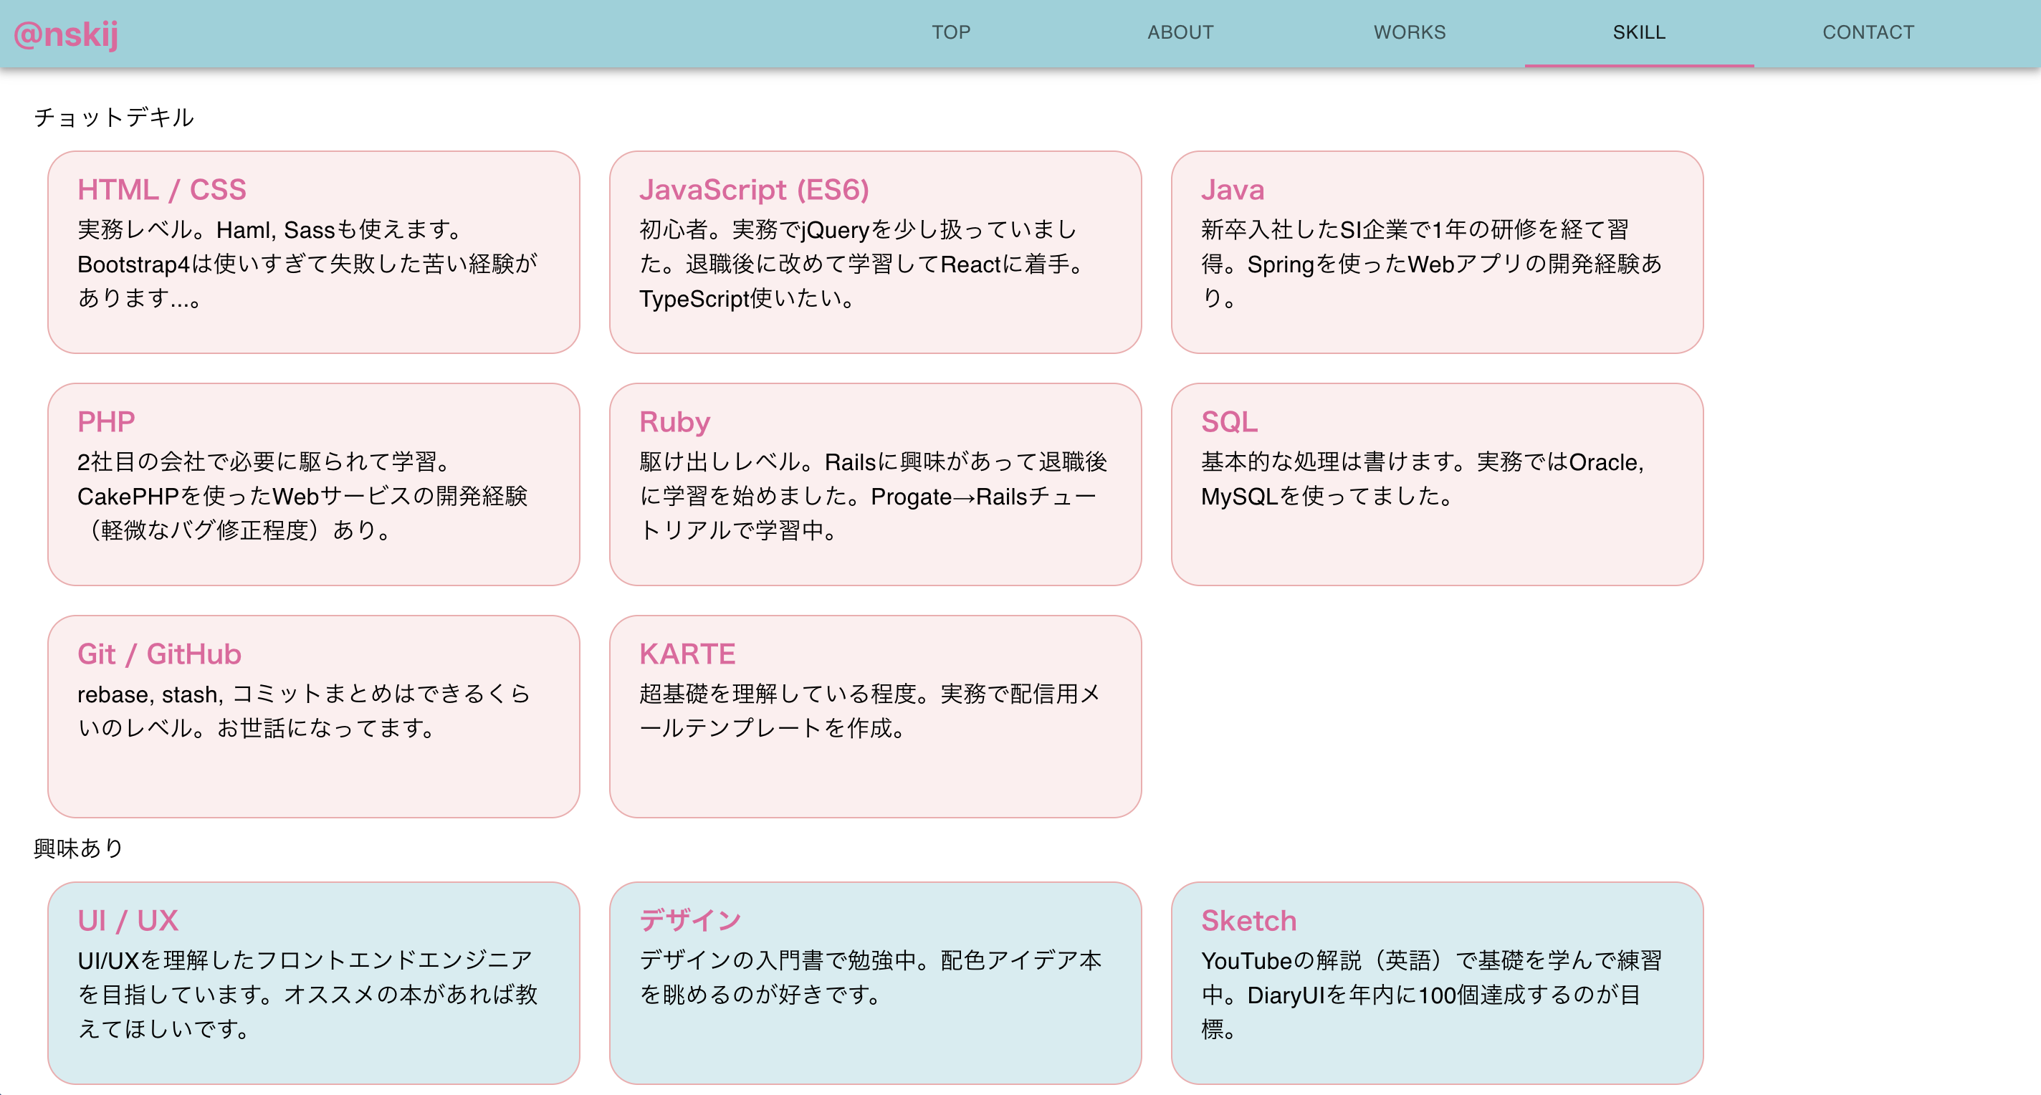Click the 配色アイデア本 text in デザイン card
The width and height of the screenshot is (2041, 1095).
pyautogui.click(x=1020, y=960)
